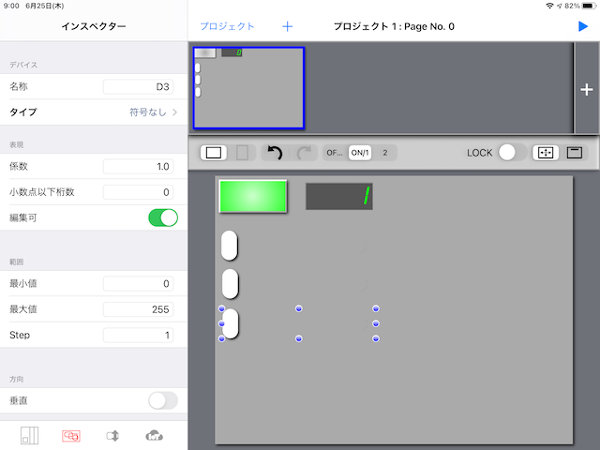Edit the 小数点以下桁数 field
Screen dimensions: 600x450
coord(138,192)
